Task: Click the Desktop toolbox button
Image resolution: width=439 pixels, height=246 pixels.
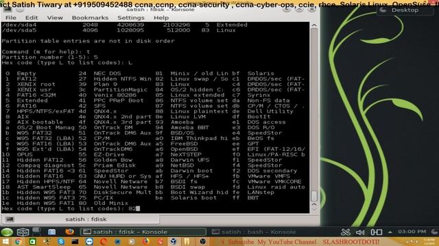Action: point(405,10)
